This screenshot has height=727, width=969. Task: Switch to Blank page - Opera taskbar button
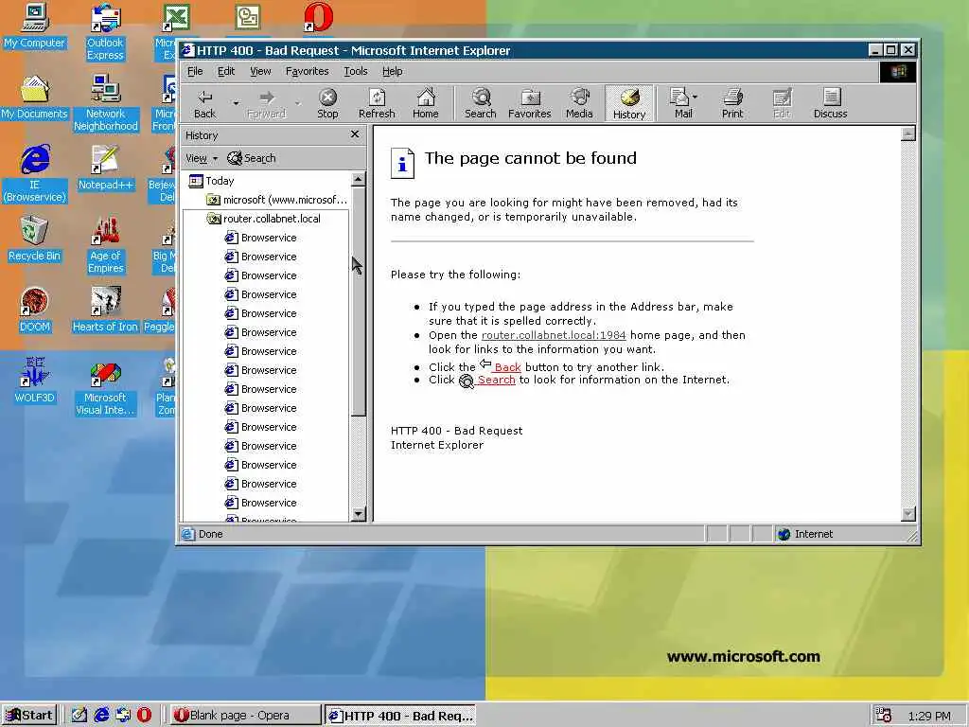coord(245,716)
